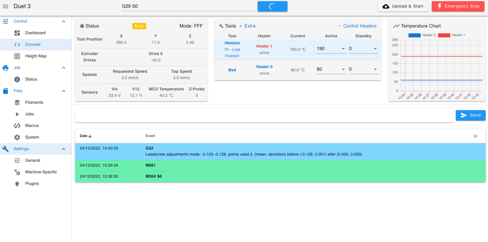Click the Height Map grid icon

(x=17, y=56)
